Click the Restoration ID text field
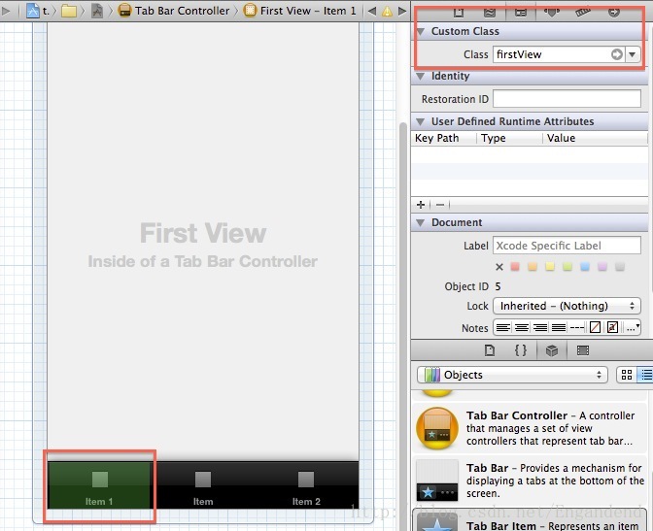 coord(567,99)
